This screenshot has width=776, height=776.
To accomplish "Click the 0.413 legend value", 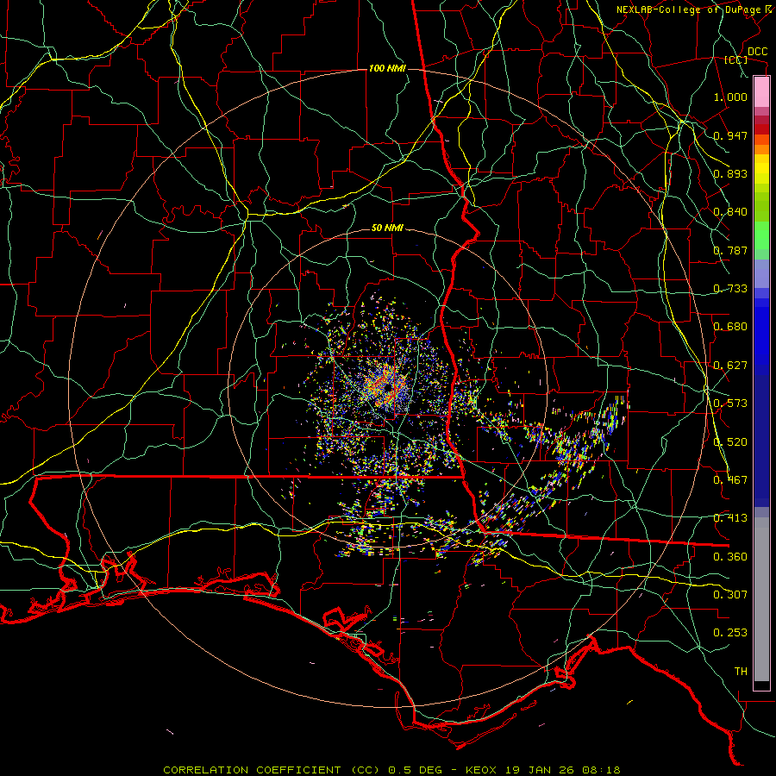I will pyautogui.click(x=730, y=518).
